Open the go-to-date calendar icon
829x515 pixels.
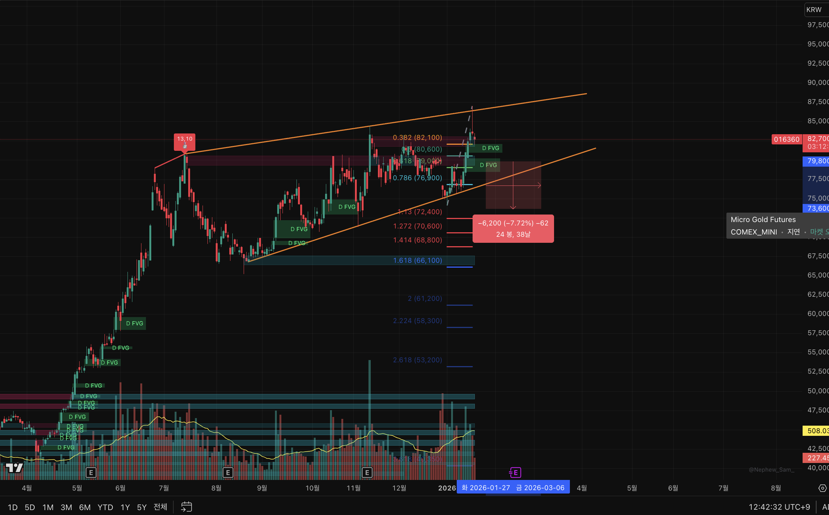click(186, 507)
